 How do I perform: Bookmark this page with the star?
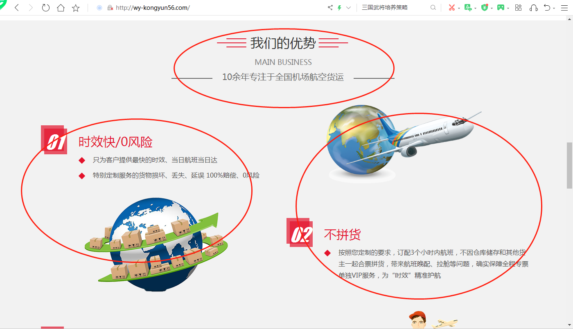[76, 8]
